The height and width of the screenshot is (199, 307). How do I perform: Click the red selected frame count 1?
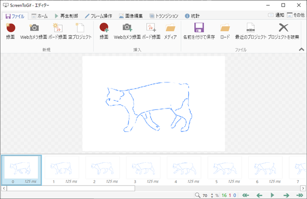[230, 195]
